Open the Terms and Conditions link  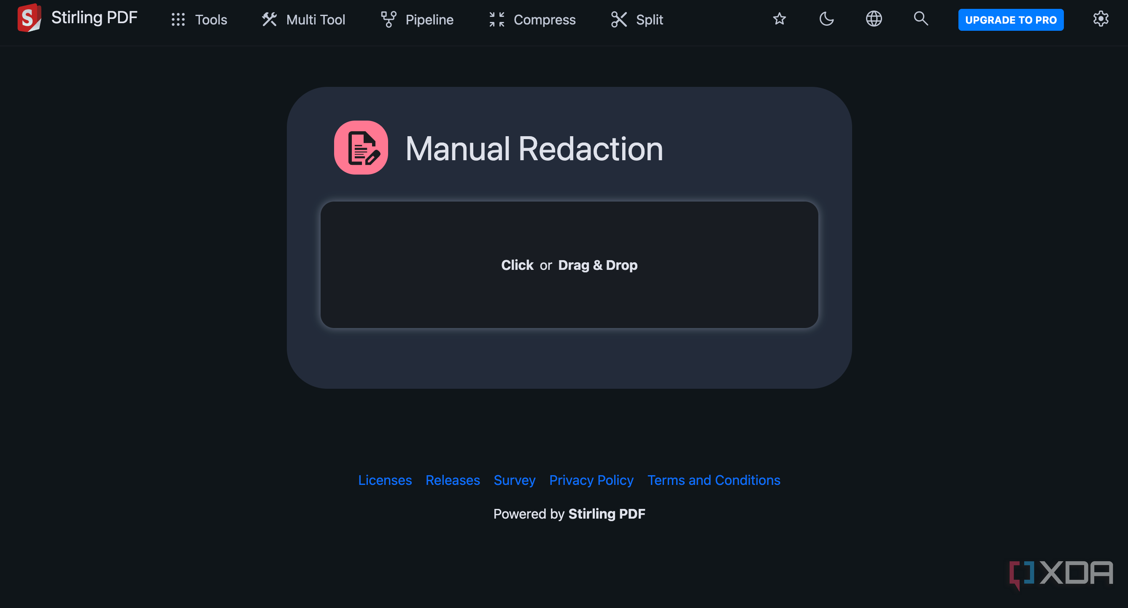click(x=714, y=480)
